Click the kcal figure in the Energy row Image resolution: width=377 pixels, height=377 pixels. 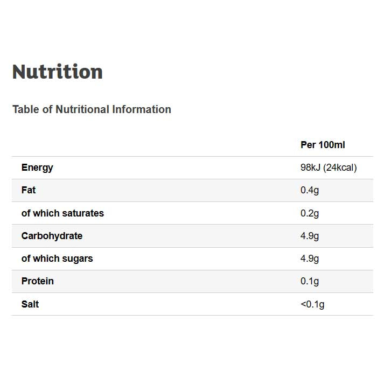(340, 167)
